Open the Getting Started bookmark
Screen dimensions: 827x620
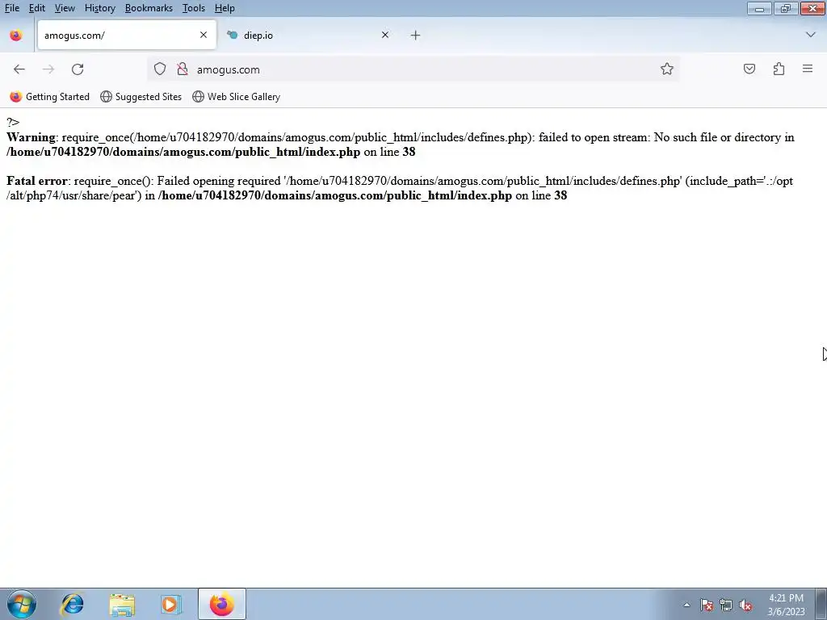(x=49, y=97)
